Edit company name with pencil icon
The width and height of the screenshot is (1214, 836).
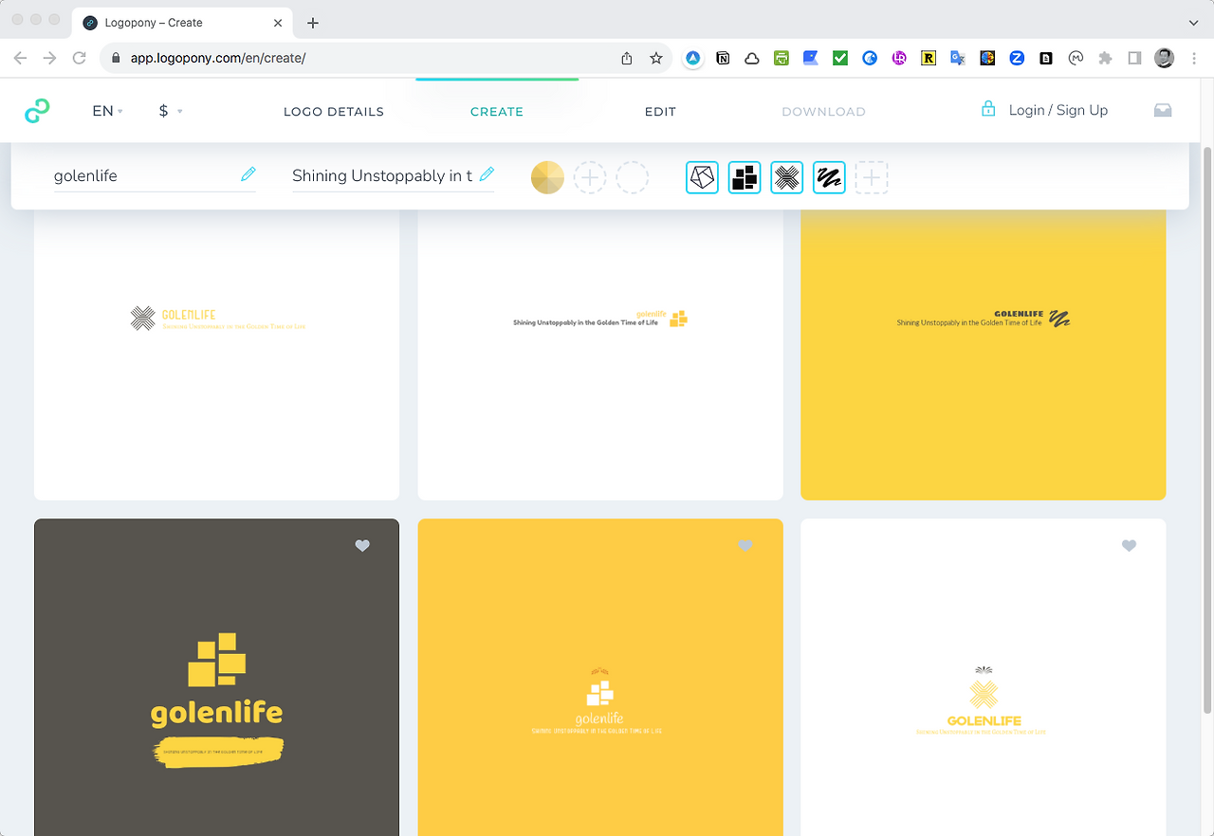[248, 174]
